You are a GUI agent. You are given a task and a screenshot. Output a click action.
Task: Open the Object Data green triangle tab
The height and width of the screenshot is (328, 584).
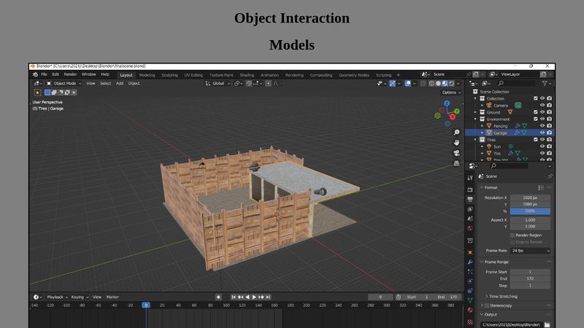(470, 300)
